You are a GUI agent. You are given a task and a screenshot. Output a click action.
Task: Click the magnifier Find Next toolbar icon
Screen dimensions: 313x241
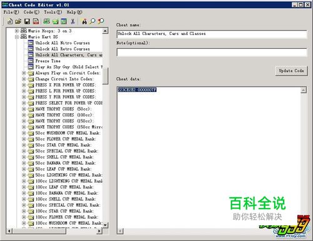tap(93, 21)
